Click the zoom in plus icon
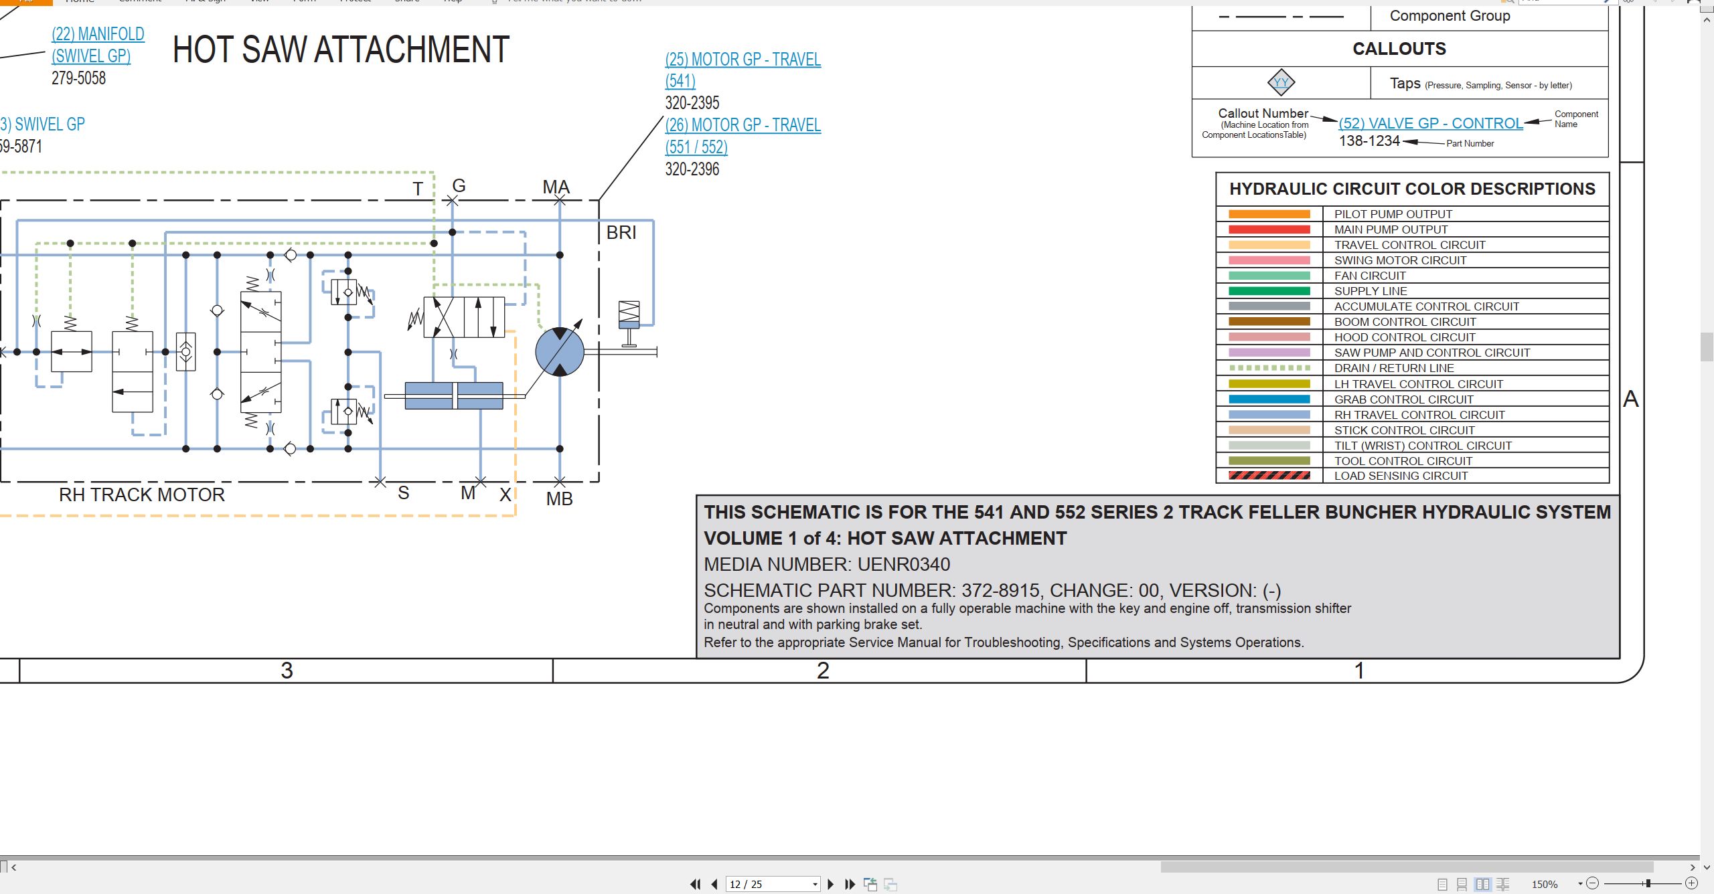 [1691, 884]
